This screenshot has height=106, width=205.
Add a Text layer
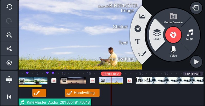click(x=138, y=42)
